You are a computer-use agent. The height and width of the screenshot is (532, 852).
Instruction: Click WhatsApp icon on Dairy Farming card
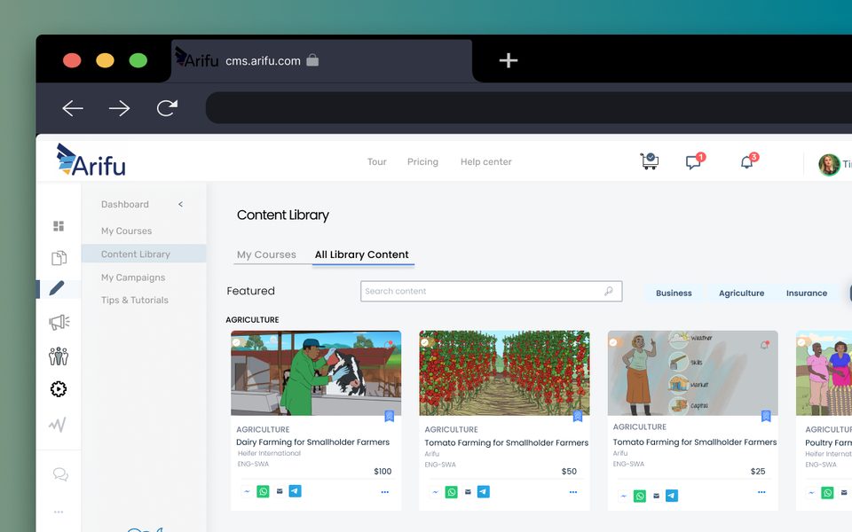click(x=263, y=491)
